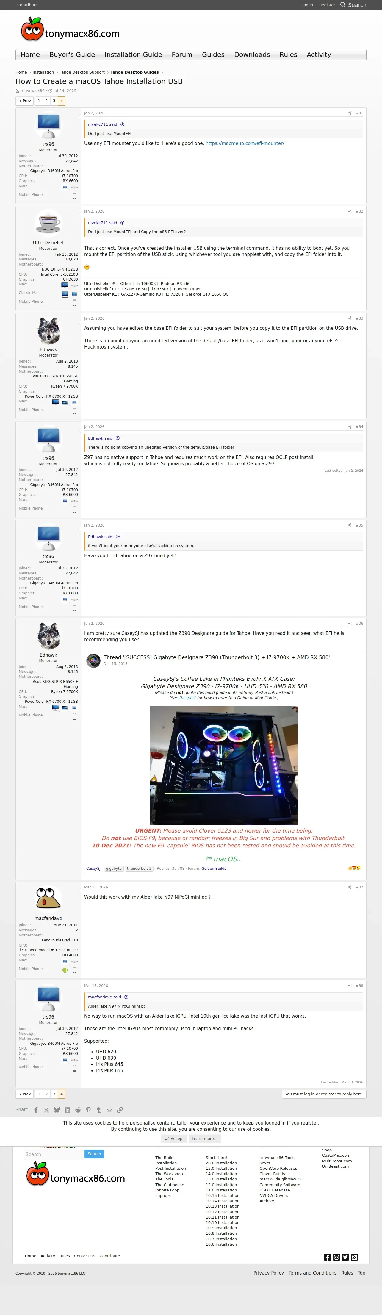This screenshot has height=1315, width=382.
Task: Open the Terms and Conditions link
Action: [313, 1273]
